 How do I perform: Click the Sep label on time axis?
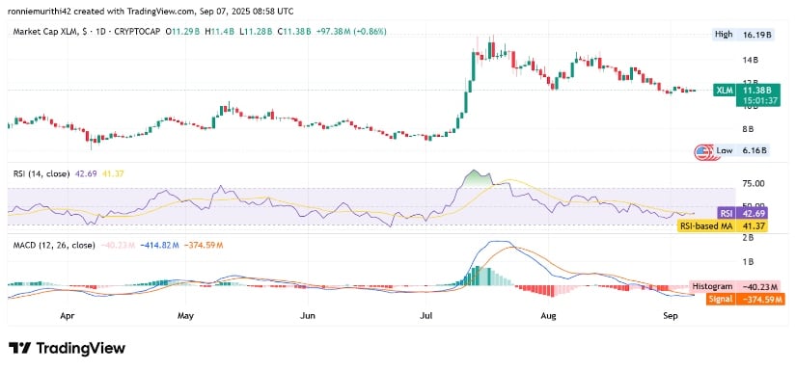click(x=671, y=316)
